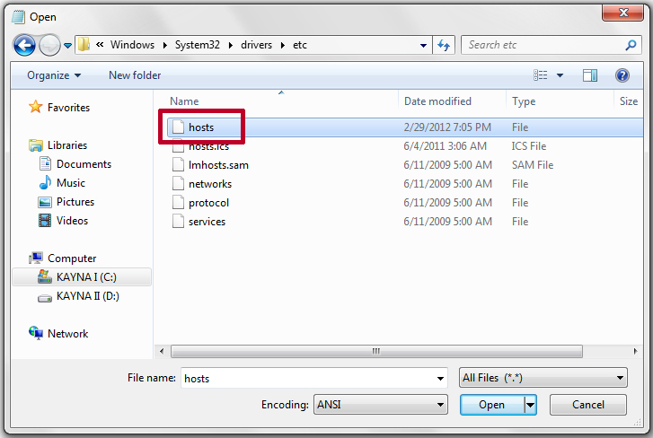This screenshot has height=438, width=653.
Task: Click the KAYNA I (C:) drive icon
Action: tap(45, 276)
